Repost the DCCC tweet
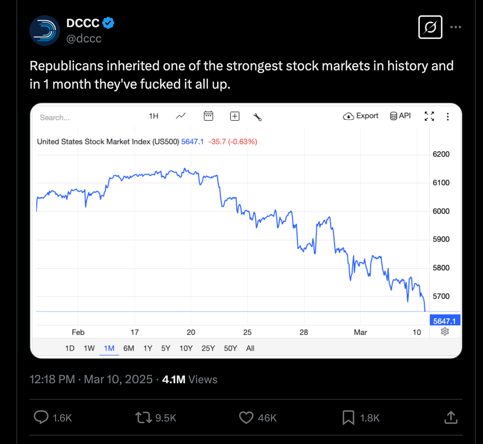 pyautogui.click(x=143, y=418)
